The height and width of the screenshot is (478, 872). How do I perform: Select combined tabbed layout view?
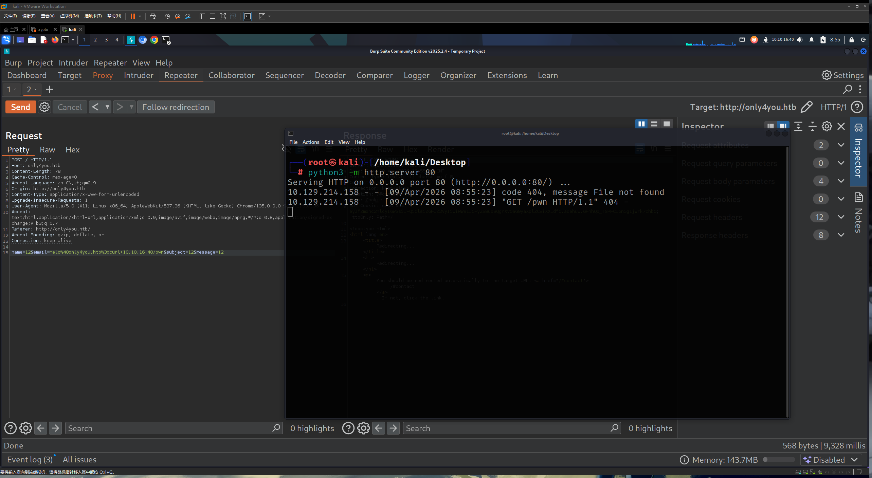[667, 124]
